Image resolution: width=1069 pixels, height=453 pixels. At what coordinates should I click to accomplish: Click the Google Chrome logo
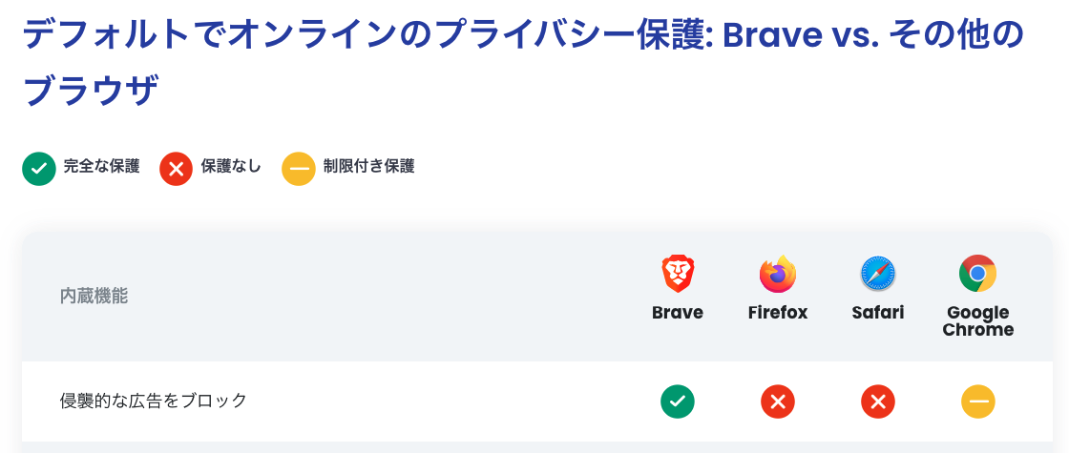click(978, 275)
